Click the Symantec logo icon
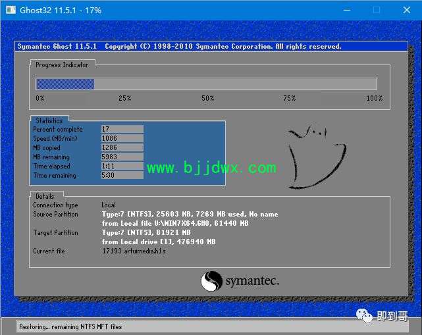422x335 pixels. (211, 281)
